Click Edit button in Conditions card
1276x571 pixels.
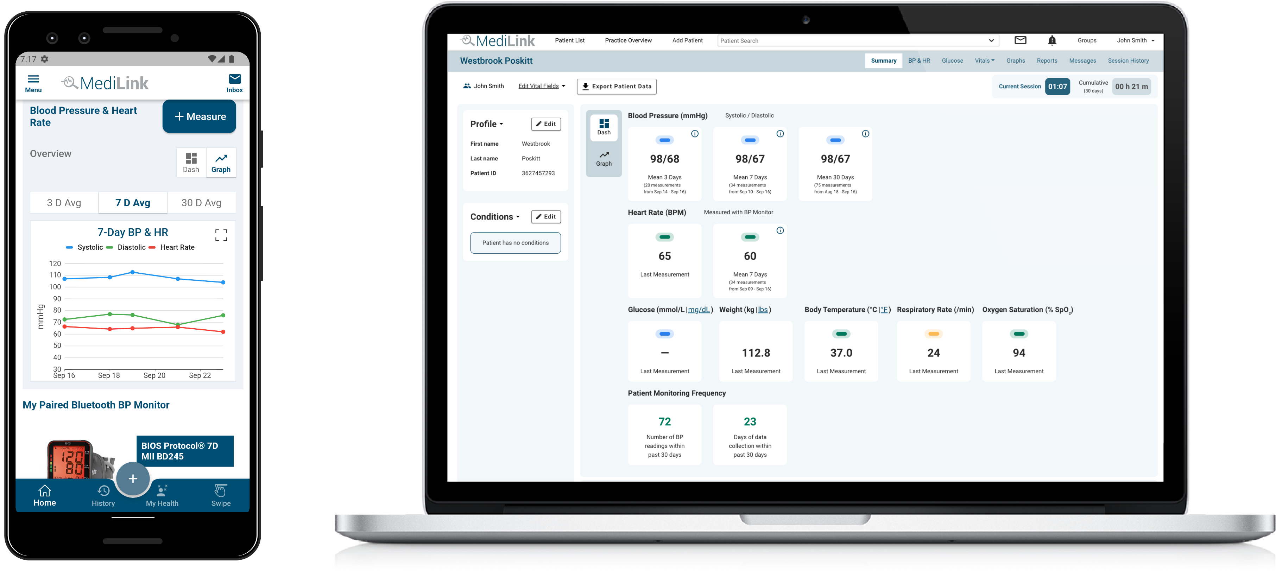545,216
